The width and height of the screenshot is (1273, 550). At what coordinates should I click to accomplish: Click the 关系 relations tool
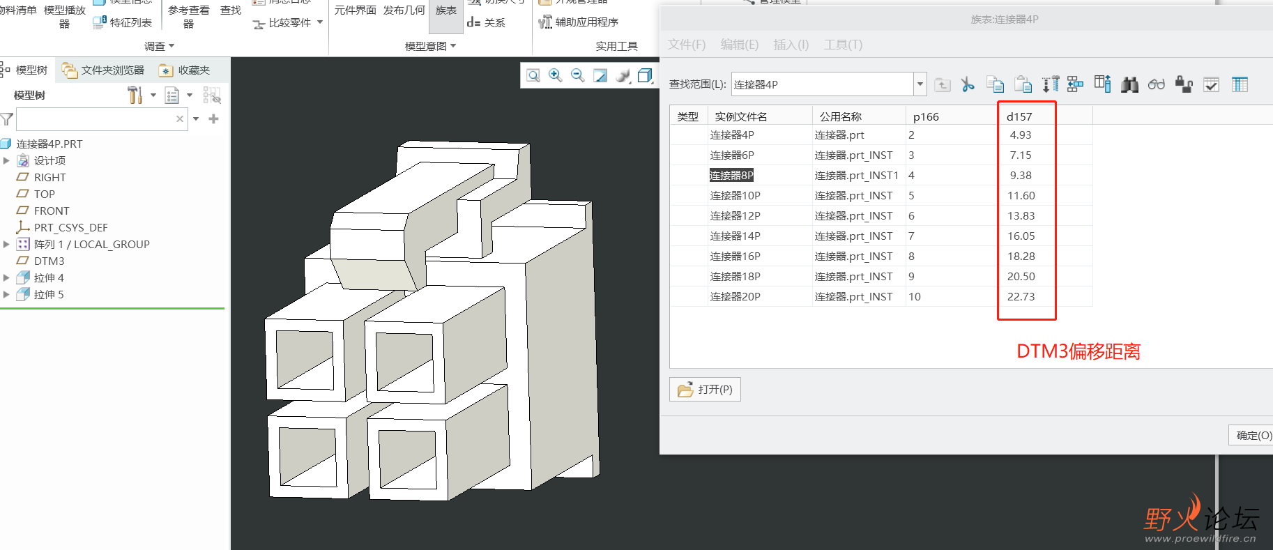click(486, 22)
